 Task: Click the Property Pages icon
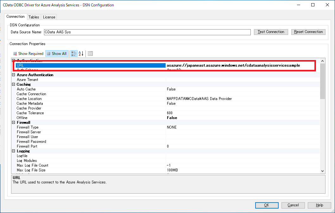90,54
